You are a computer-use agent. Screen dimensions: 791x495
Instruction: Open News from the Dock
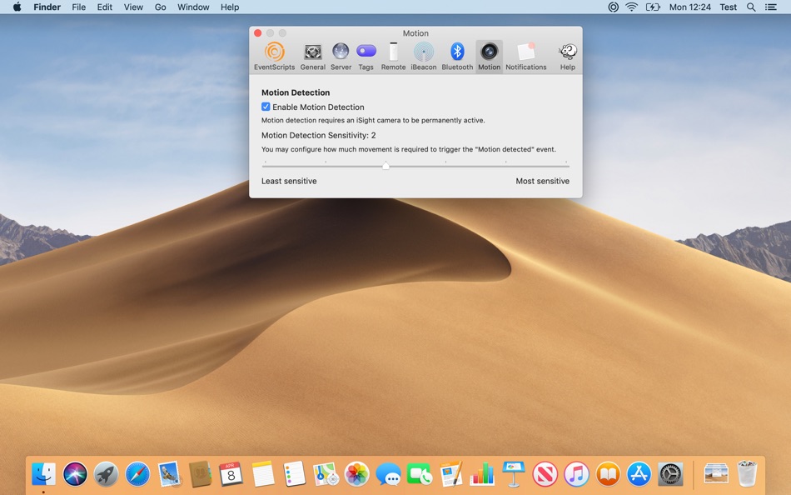[545, 474]
